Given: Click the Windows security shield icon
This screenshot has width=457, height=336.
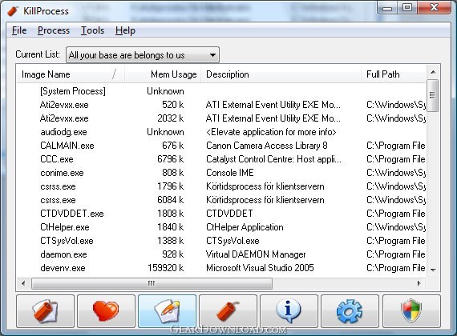Looking at the screenshot, I should click(x=411, y=311).
